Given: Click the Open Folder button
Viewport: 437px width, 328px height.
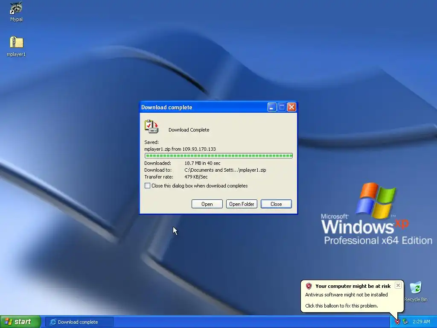Looking at the screenshot, I should (x=242, y=204).
